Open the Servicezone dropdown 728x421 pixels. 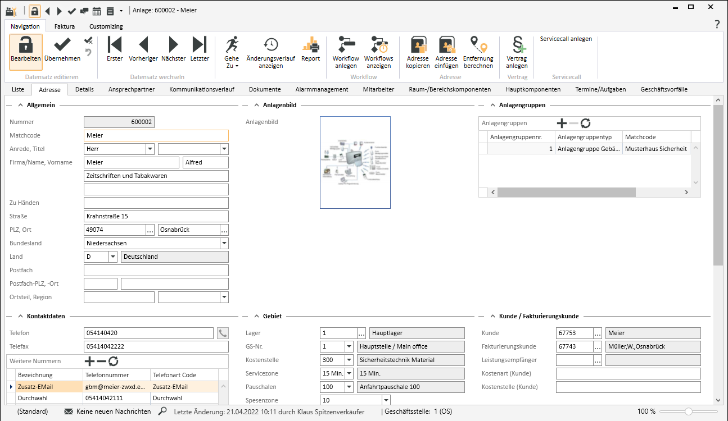point(349,373)
